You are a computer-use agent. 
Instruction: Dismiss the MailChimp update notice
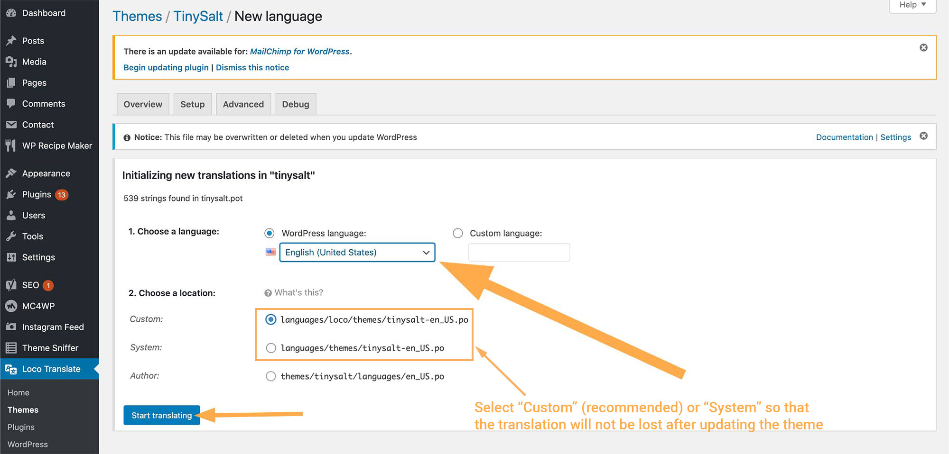[x=923, y=47]
